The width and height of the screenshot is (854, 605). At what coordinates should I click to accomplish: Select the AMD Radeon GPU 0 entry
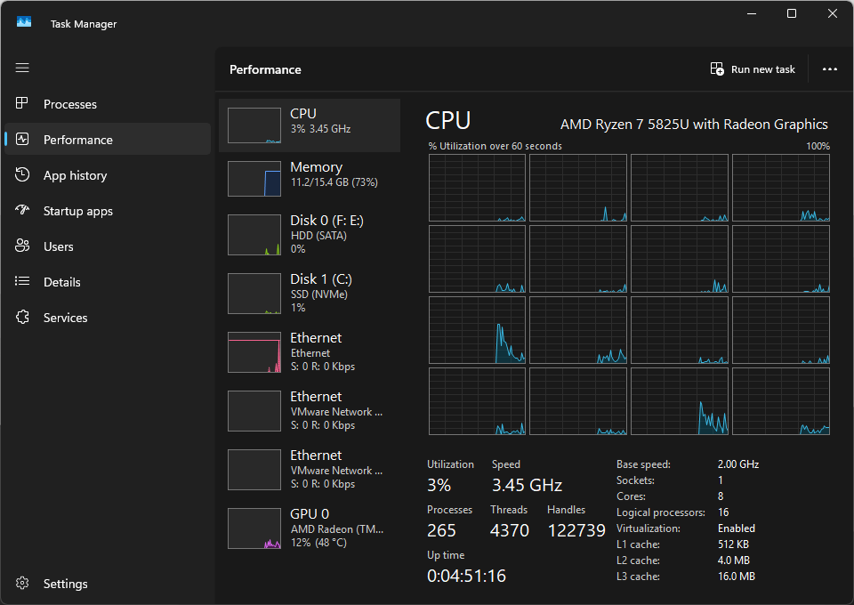(310, 528)
